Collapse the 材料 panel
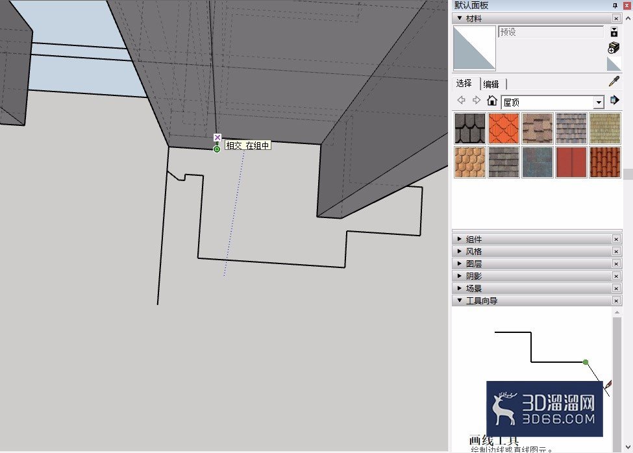This screenshot has height=453, width=633. pos(460,18)
